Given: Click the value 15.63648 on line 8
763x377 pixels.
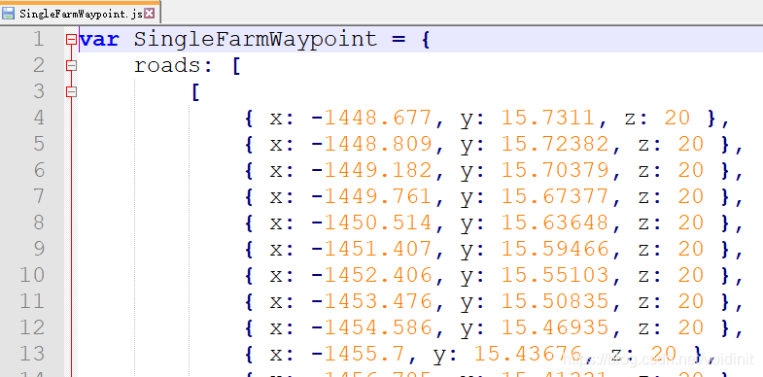Looking at the screenshot, I should click(555, 223).
